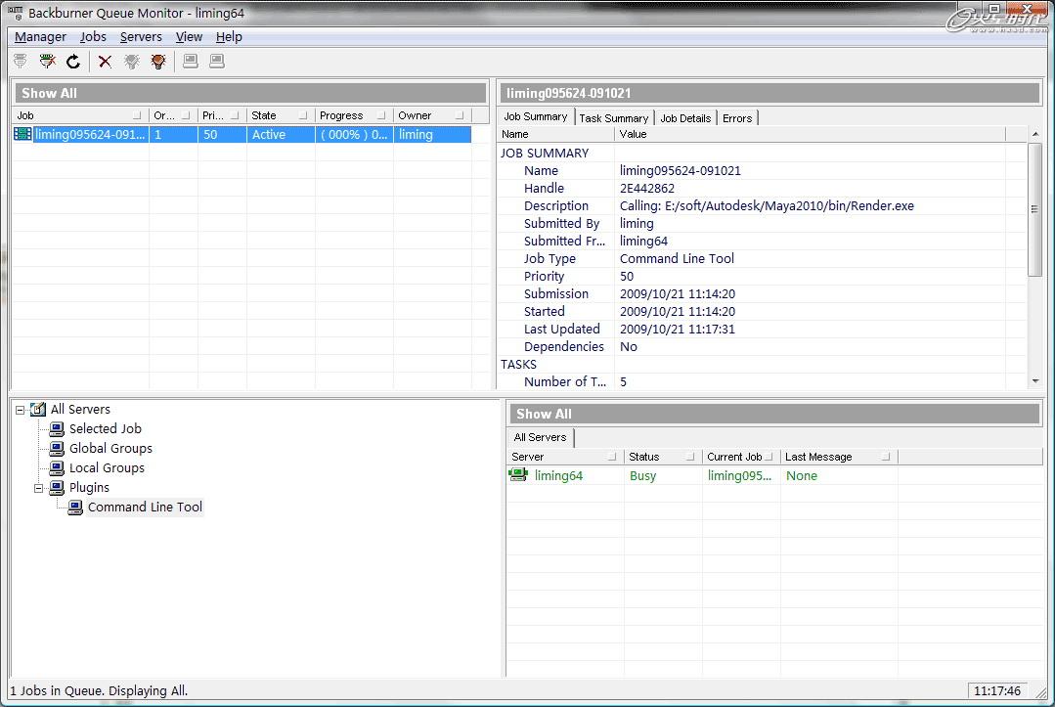The width and height of the screenshot is (1055, 707).
Task: Click the Current Job column header
Action: [741, 457]
